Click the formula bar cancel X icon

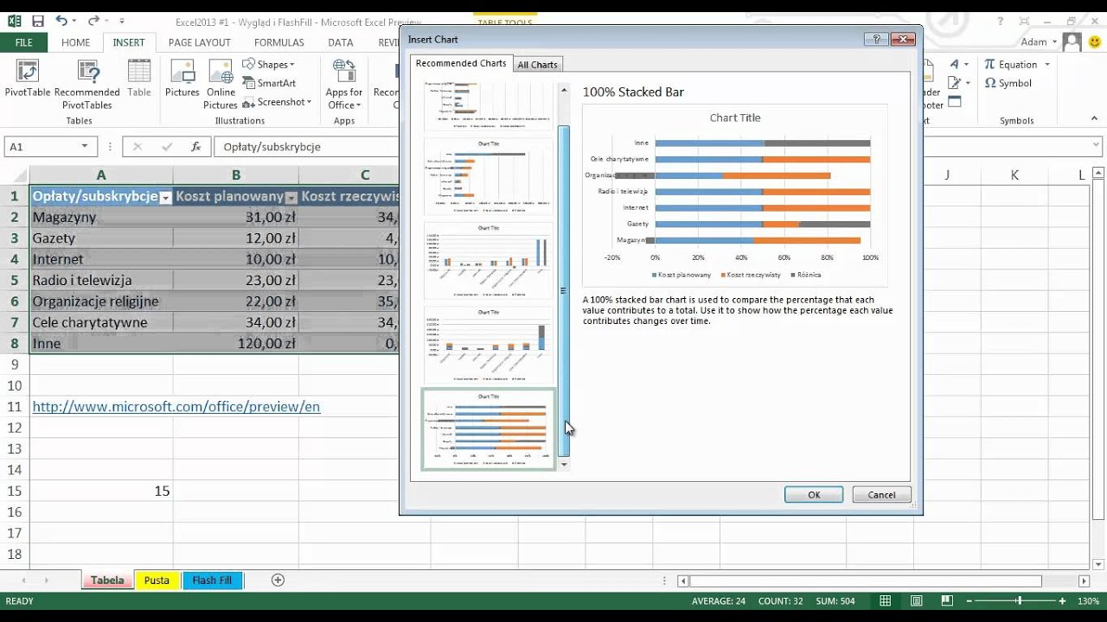[138, 147]
